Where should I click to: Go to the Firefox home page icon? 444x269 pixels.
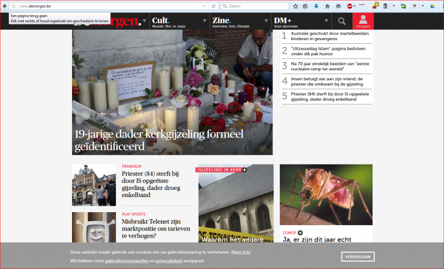click(x=327, y=6)
